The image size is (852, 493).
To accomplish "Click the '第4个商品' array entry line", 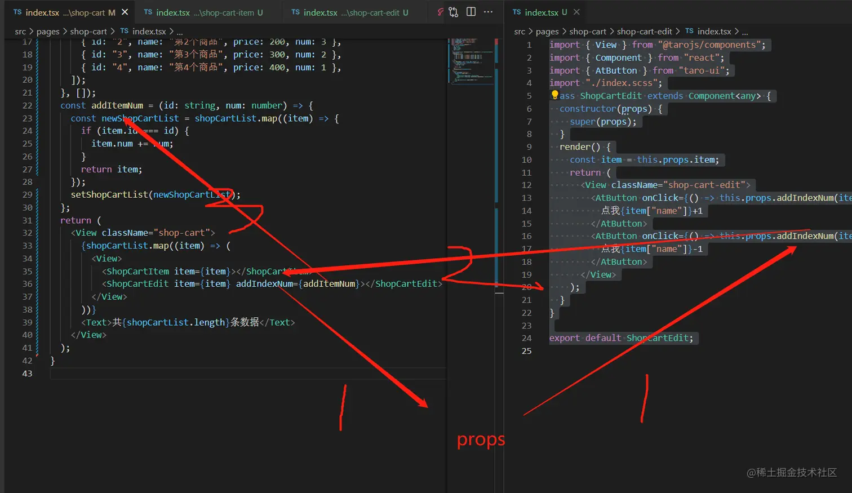I will pos(211,67).
